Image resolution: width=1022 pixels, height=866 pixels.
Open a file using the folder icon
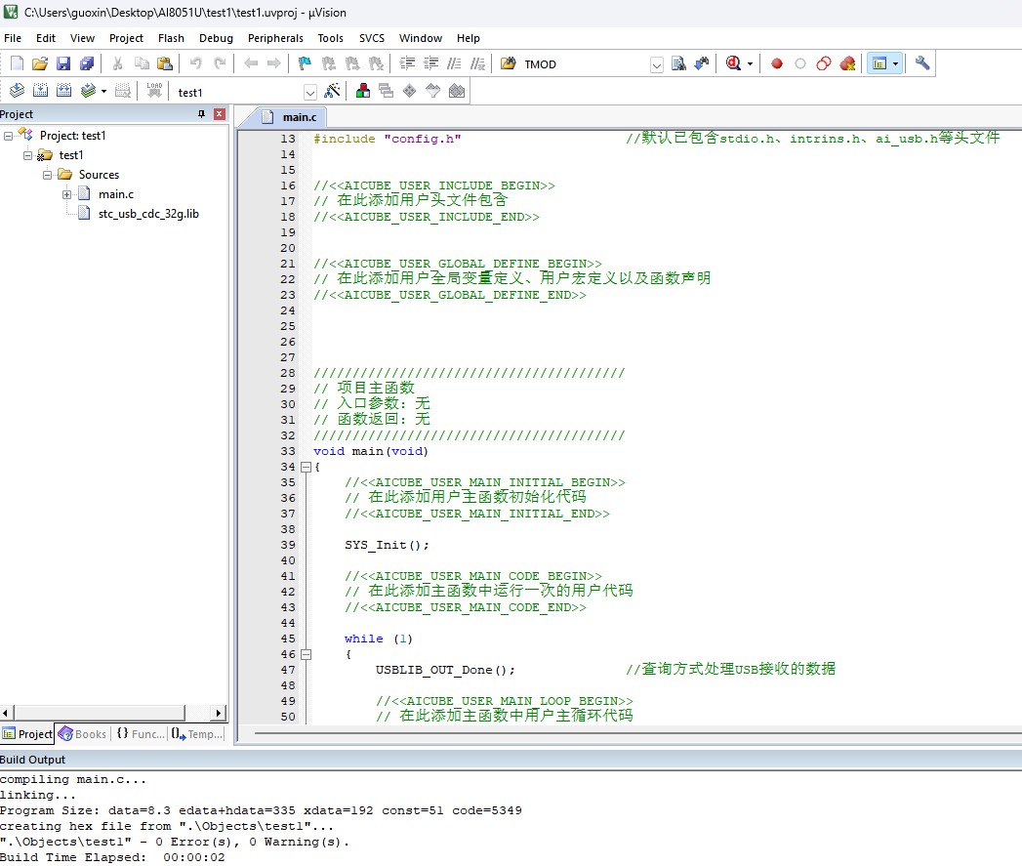click(x=40, y=63)
